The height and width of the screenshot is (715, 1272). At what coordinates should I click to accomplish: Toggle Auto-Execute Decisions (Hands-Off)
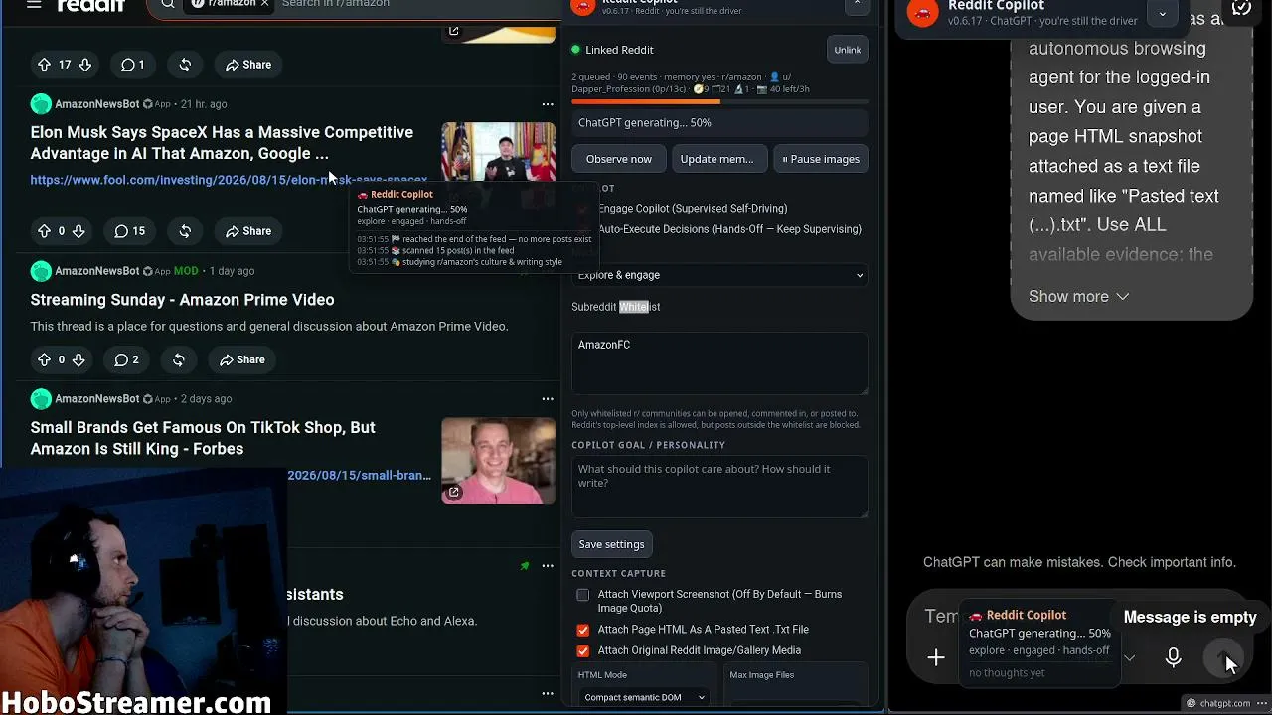pos(729,229)
